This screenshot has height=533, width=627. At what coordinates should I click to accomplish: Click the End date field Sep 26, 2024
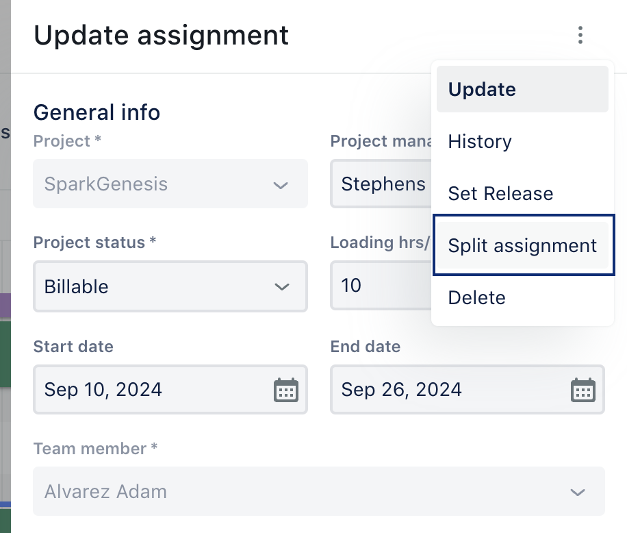point(468,389)
